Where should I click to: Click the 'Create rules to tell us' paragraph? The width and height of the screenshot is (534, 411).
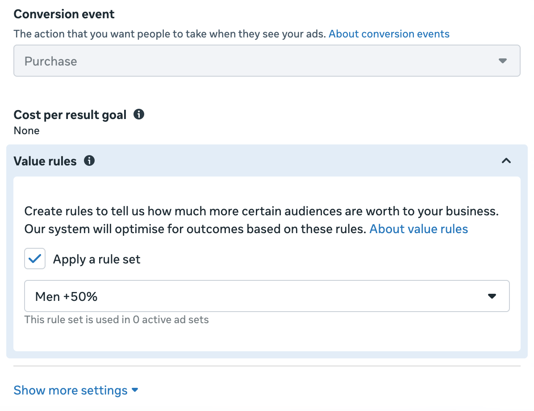click(261, 211)
